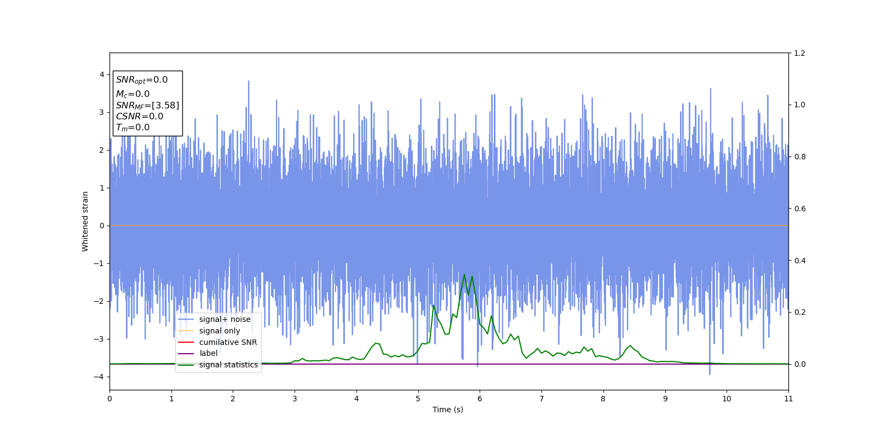Click the red line swatch in the legend
The width and height of the screenshot is (876, 438).
click(x=186, y=342)
